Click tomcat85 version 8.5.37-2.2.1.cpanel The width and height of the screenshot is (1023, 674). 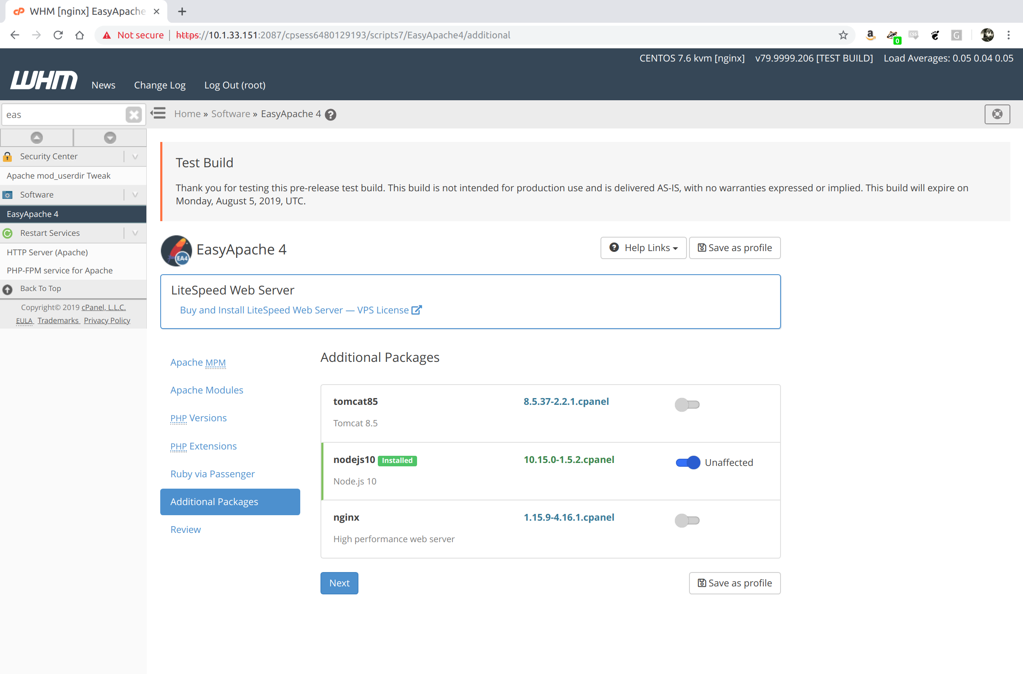click(x=566, y=401)
